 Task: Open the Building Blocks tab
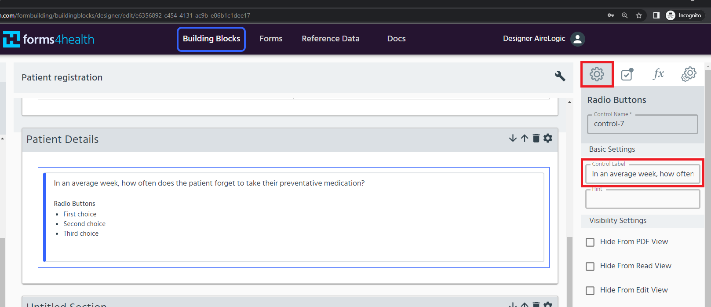(211, 39)
